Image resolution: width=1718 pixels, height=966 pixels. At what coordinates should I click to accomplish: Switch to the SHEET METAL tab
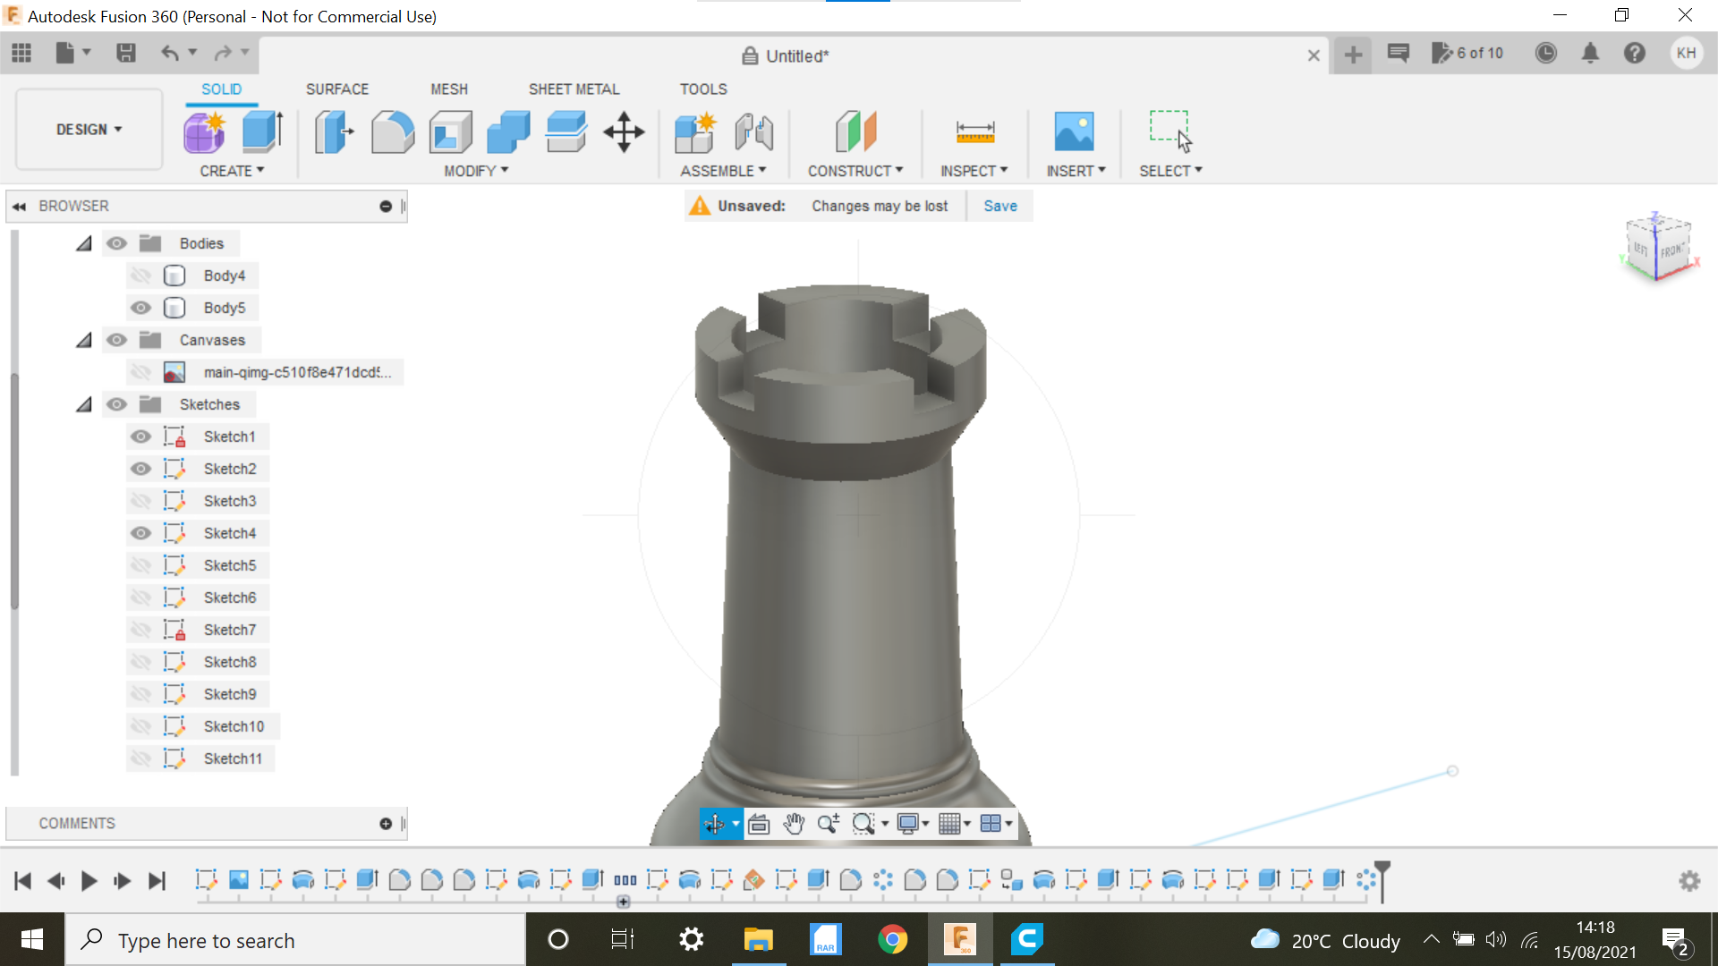click(x=574, y=89)
